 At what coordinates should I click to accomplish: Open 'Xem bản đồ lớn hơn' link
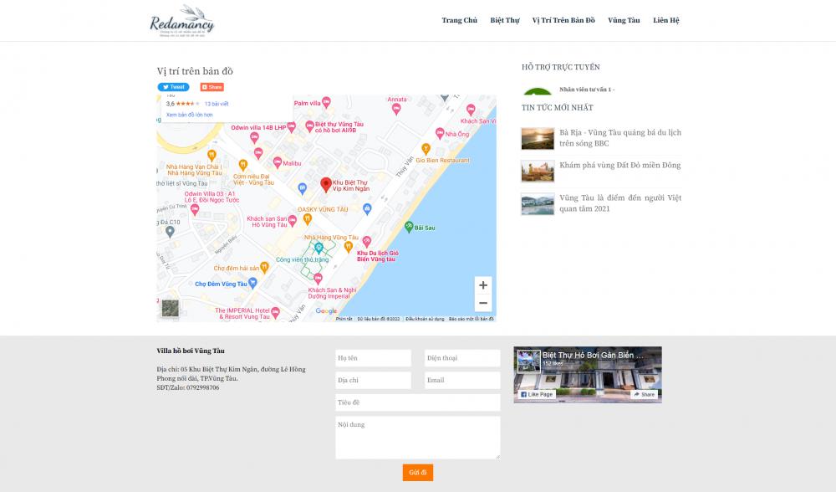(x=189, y=115)
